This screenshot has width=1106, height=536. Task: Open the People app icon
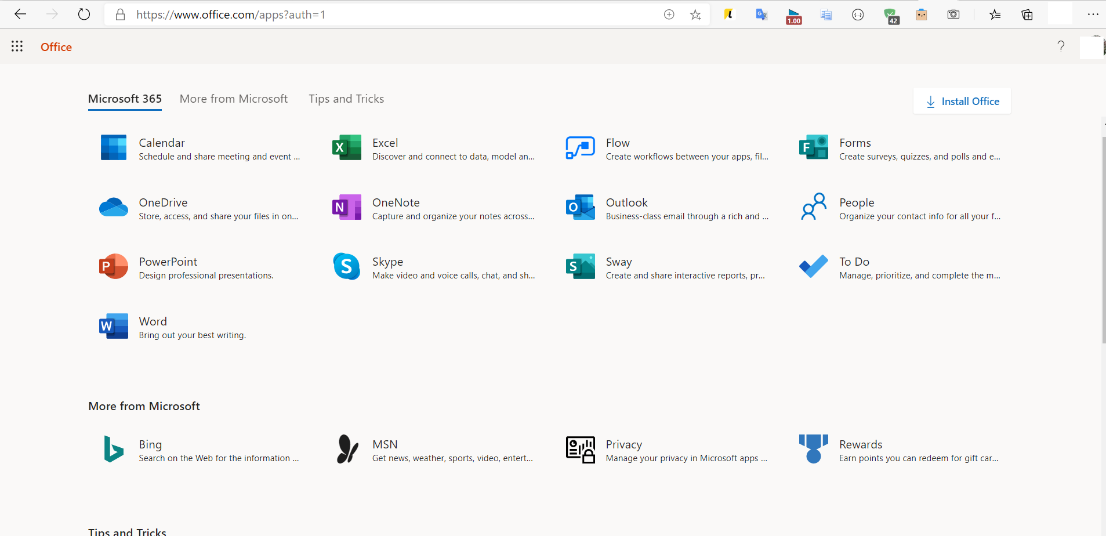[x=813, y=207]
